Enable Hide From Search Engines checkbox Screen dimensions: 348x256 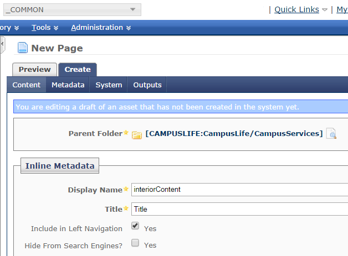[x=135, y=243]
